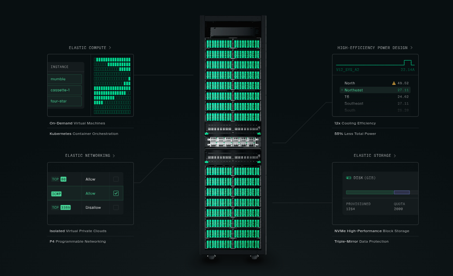Open the Elastic Networking chevron arrow
This screenshot has height=276, width=453.
[114, 155]
